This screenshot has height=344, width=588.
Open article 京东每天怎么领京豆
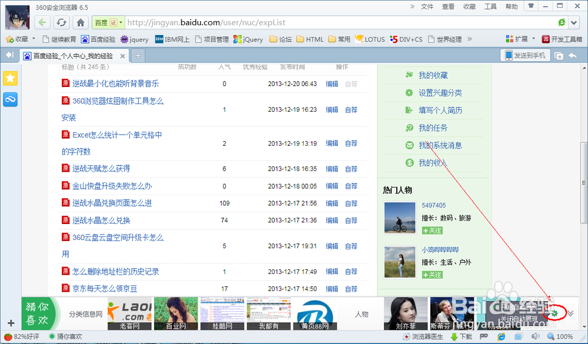pos(105,289)
